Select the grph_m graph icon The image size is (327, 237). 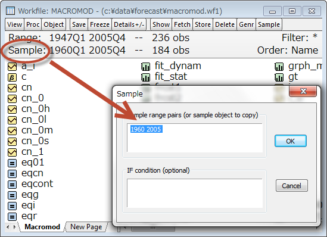(279, 67)
